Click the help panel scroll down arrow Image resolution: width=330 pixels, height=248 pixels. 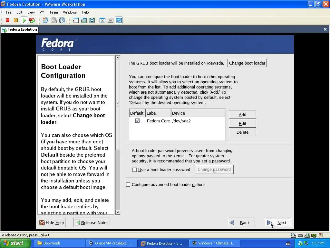tap(118, 212)
